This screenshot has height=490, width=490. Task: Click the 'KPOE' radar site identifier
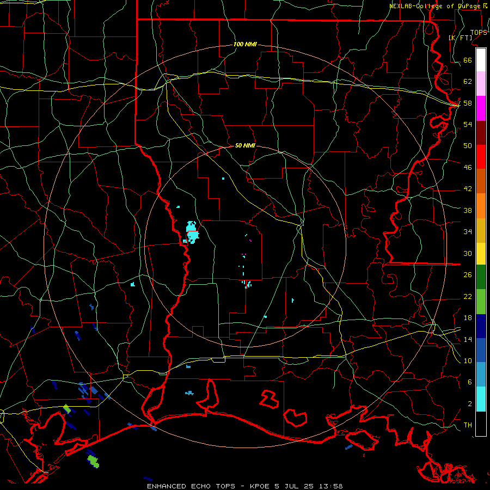point(261,486)
